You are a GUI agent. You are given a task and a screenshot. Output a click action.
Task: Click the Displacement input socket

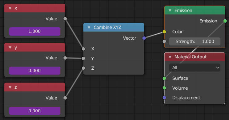164,98
